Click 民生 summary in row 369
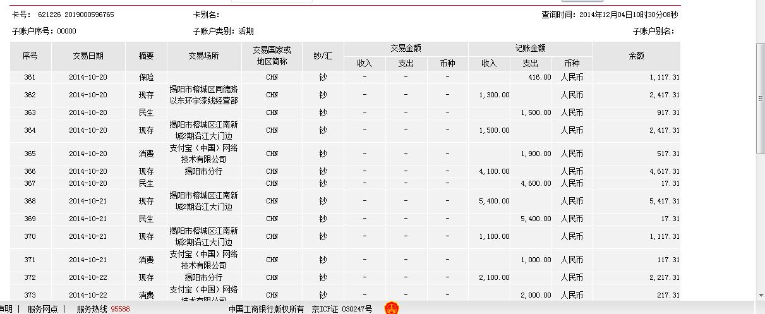The width and height of the screenshot is (765, 314). coord(147,219)
